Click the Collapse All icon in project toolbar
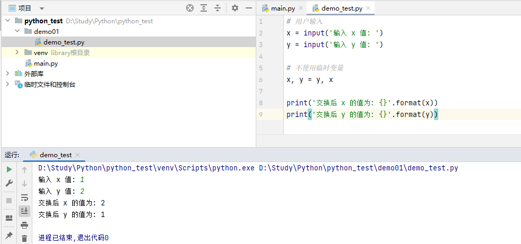The width and height of the screenshot is (521, 244). coord(218,8)
